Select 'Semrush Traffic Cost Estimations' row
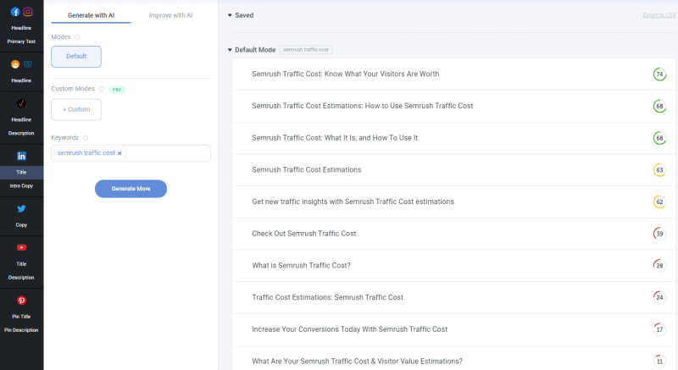The height and width of the screenshot is (370, 678). (x=453, y=170)
